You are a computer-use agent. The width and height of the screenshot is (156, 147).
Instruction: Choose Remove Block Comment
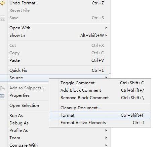point(100,98)
